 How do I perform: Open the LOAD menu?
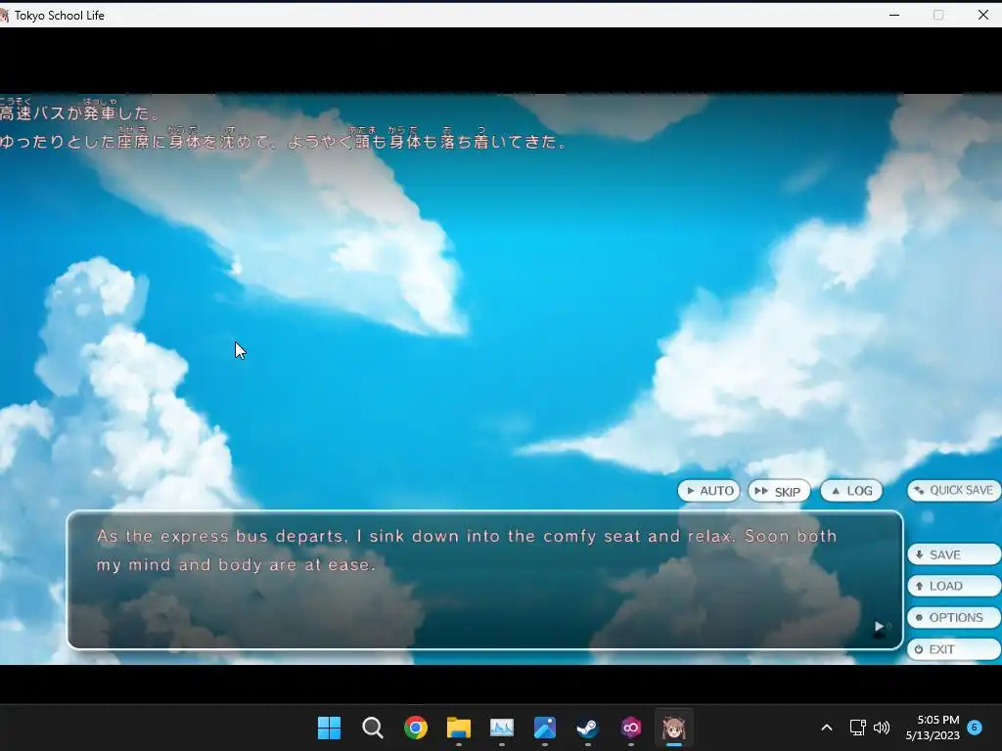[953, 586]
